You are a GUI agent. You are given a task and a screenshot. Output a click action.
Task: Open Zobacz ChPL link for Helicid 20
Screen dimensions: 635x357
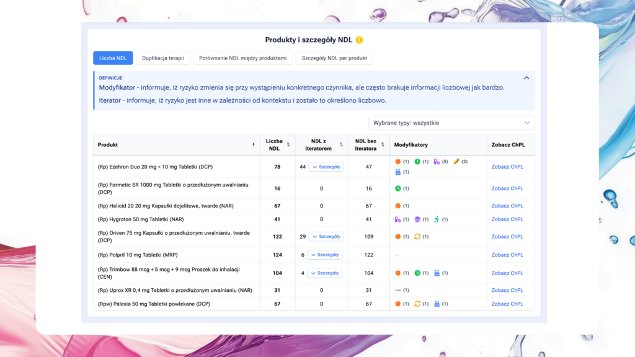coord(507,206)
